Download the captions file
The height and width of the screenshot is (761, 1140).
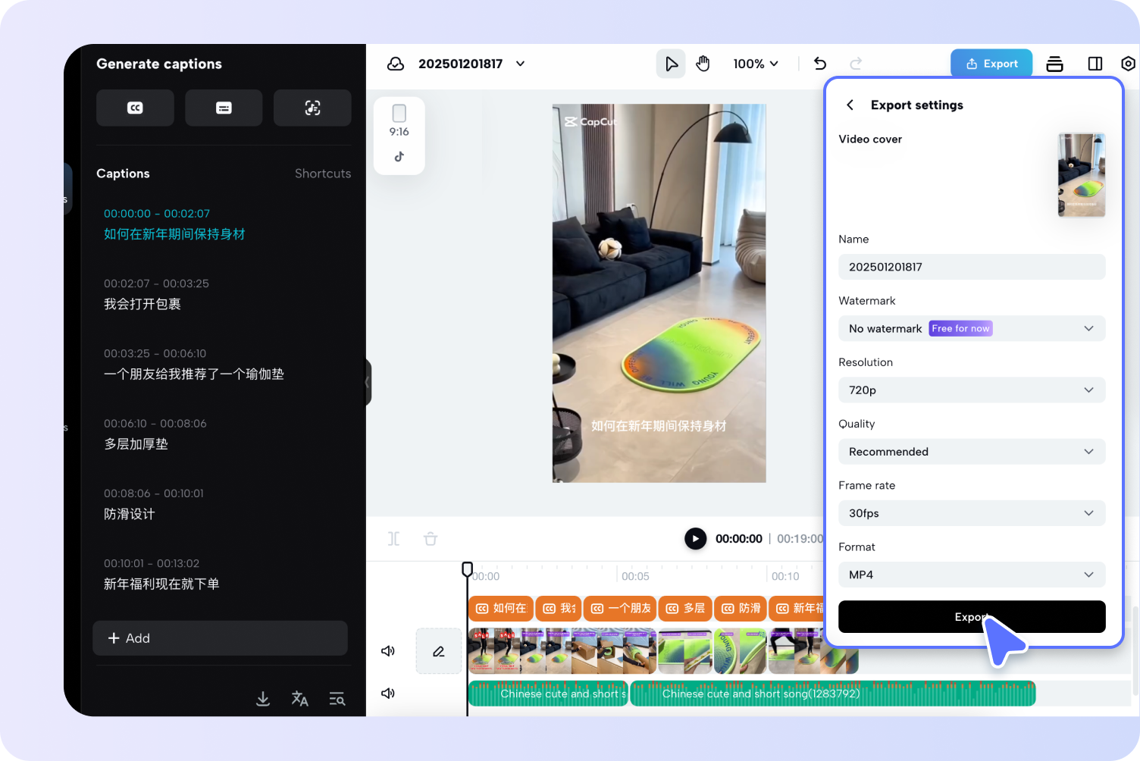coord(263,699)
